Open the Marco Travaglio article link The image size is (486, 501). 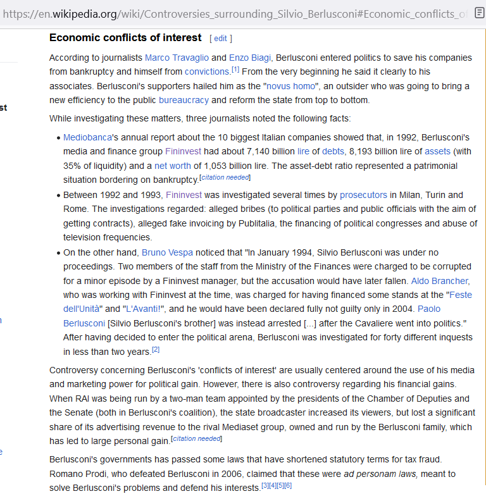click(x=177, y=58)
